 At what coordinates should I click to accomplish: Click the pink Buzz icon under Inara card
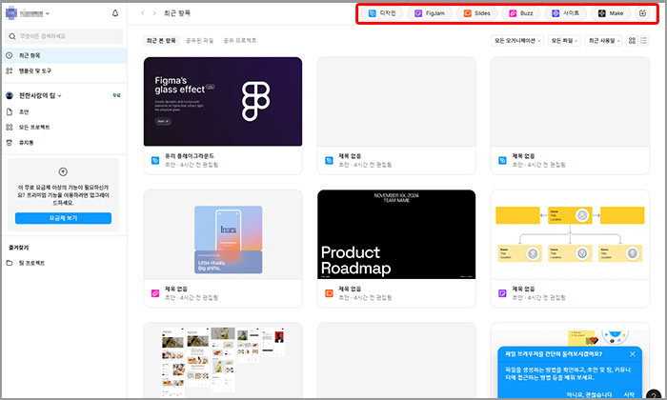[x=155, y=293]
